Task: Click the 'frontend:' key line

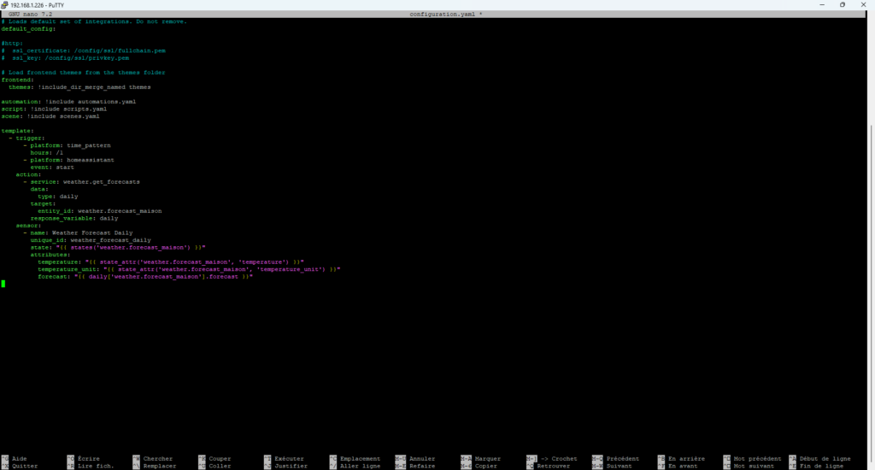Action: tap(17, 79)
